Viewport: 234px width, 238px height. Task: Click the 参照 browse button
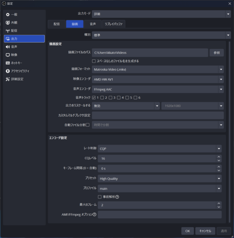coord(217,53)
